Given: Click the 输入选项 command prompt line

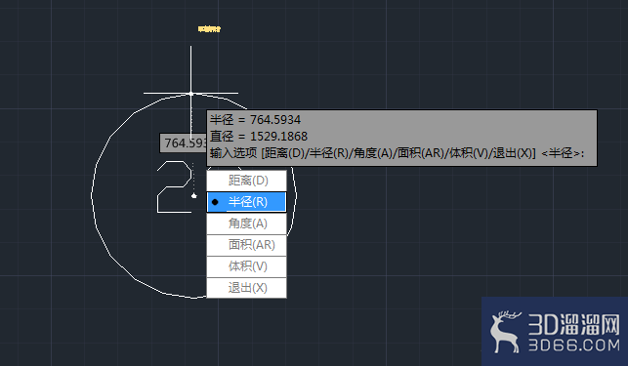Looking at the screenshot, I should click(x=397, y=153).
